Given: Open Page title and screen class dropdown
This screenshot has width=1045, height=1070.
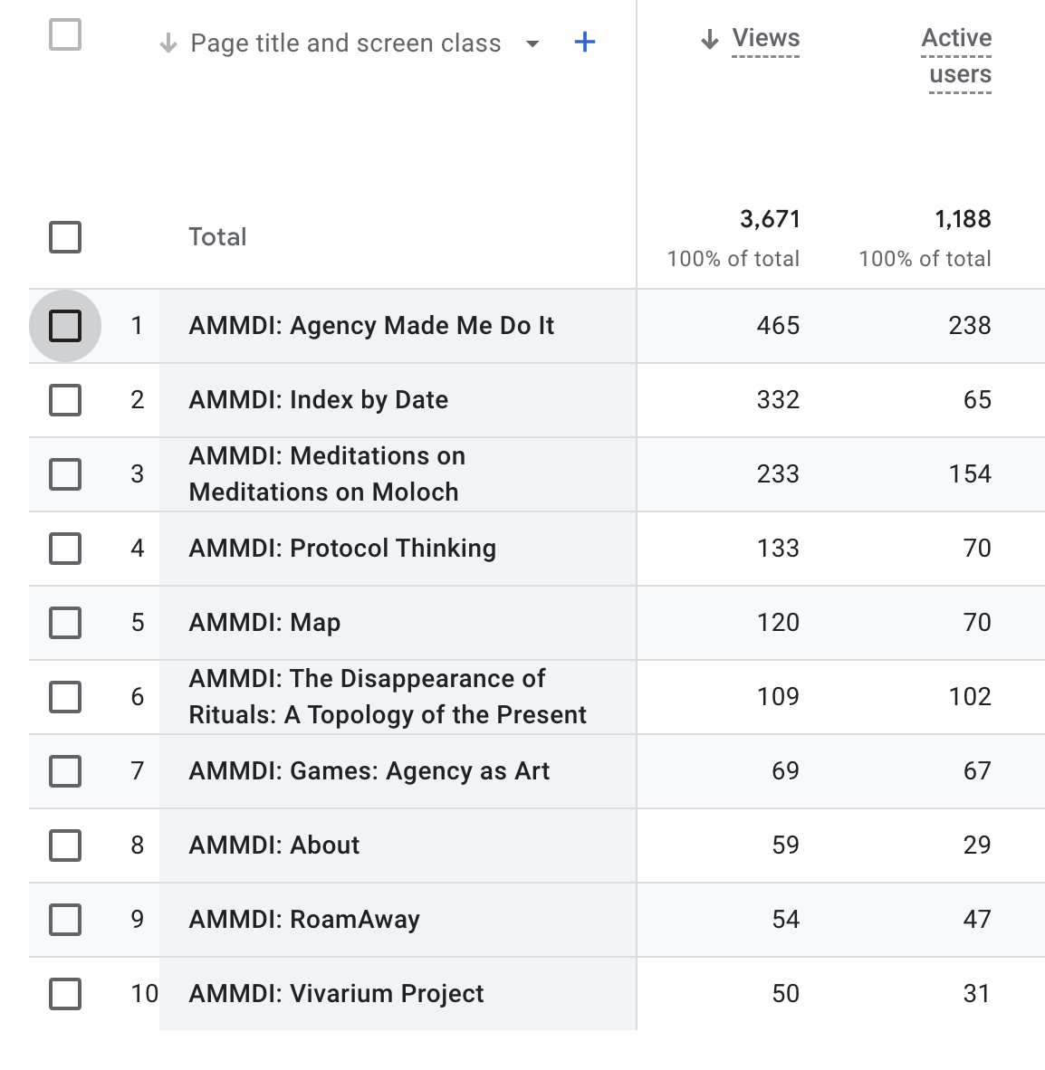Looking at the screenshot, I should coord(532,43).
